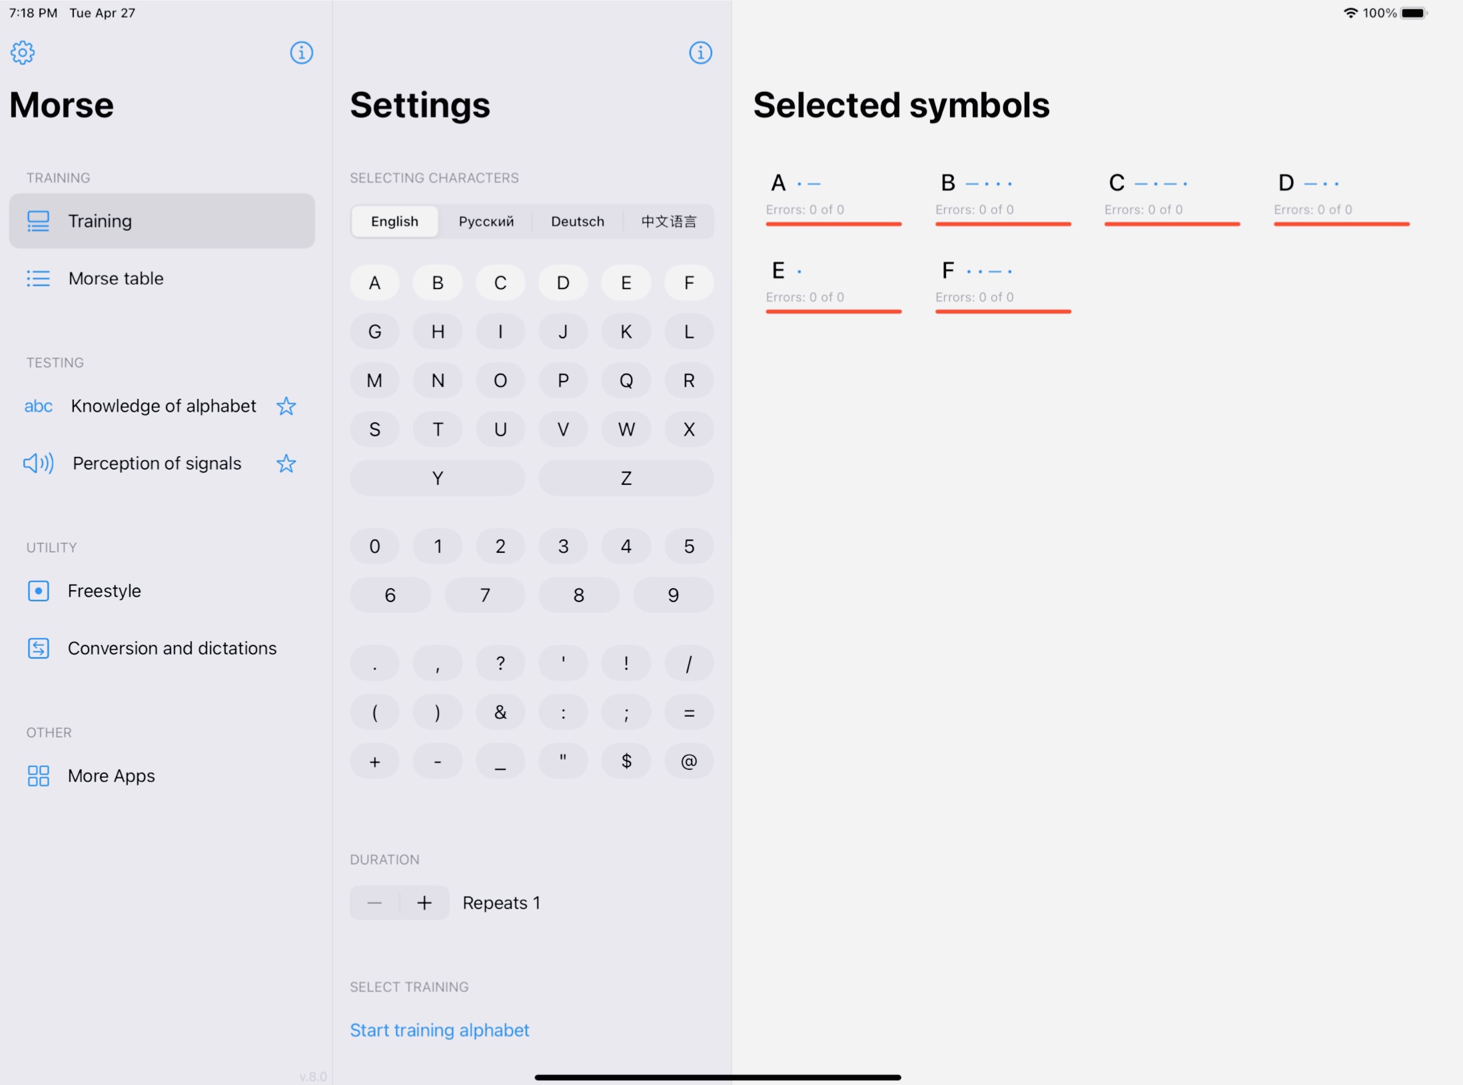Start training alphabet

[x=439, y=1030]
